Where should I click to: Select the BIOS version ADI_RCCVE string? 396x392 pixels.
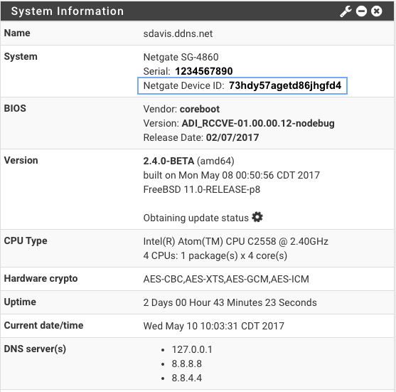click(258, 123)
